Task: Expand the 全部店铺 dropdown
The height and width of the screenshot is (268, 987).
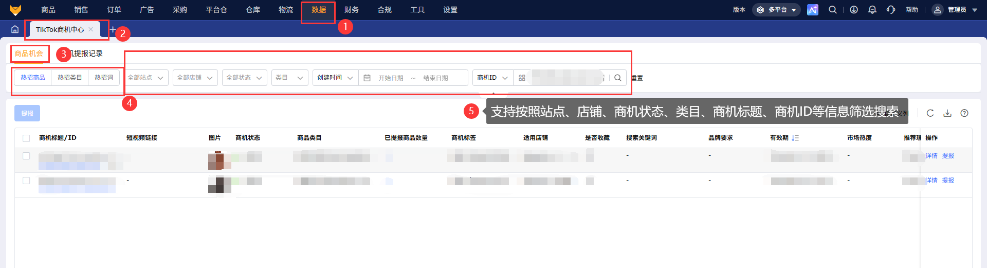Action: tap(195, 78)
